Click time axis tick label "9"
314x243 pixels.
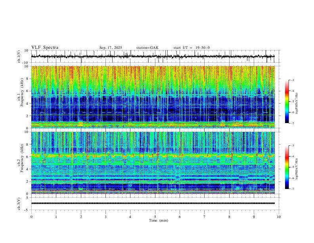tap(254, 217)
